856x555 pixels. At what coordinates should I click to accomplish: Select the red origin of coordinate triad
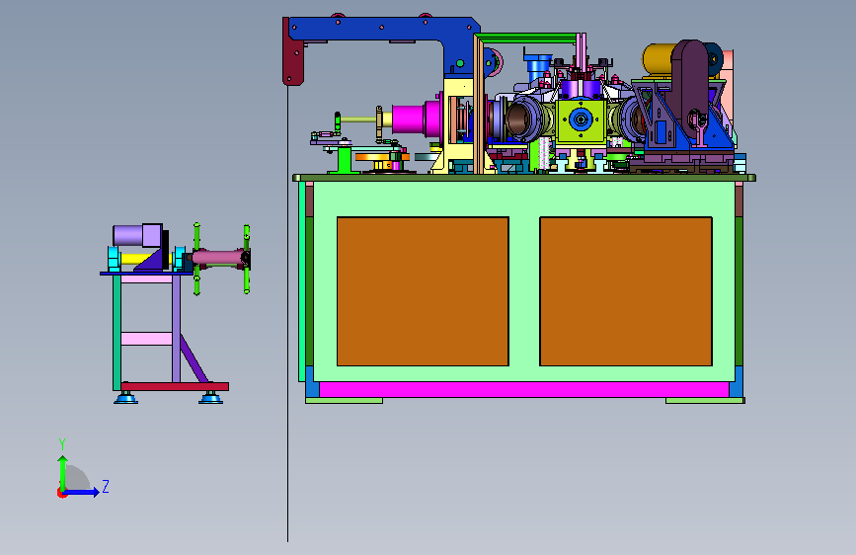[61, 493]
